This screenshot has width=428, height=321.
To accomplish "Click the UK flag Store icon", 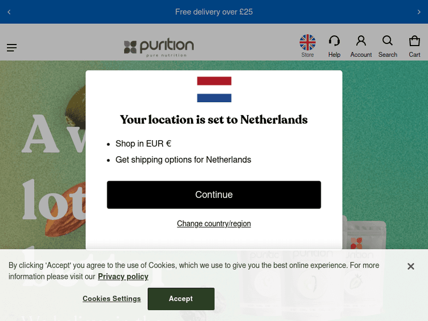I will click(308, 43).
